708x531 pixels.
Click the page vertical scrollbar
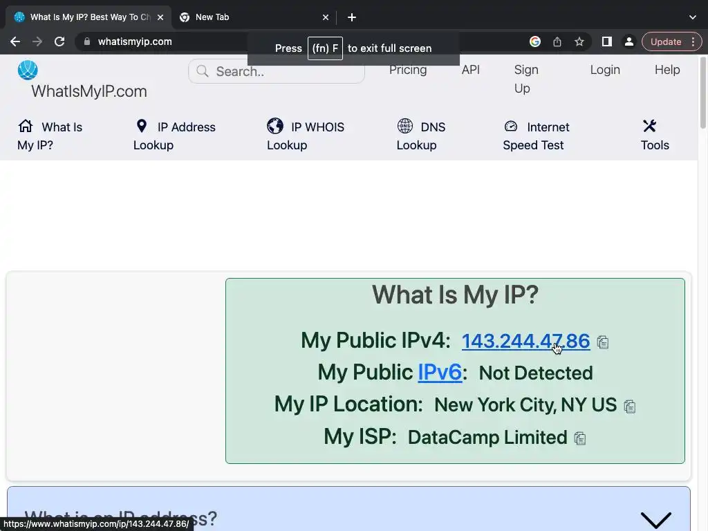pos(702,93)
